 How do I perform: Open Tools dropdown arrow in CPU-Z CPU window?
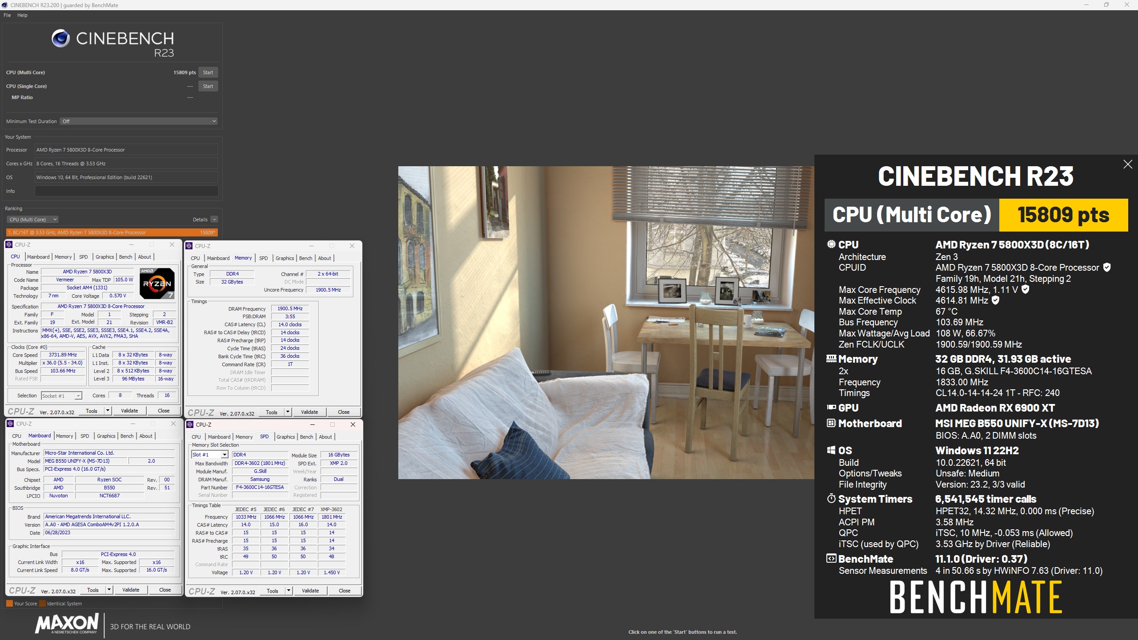(108, 411)
